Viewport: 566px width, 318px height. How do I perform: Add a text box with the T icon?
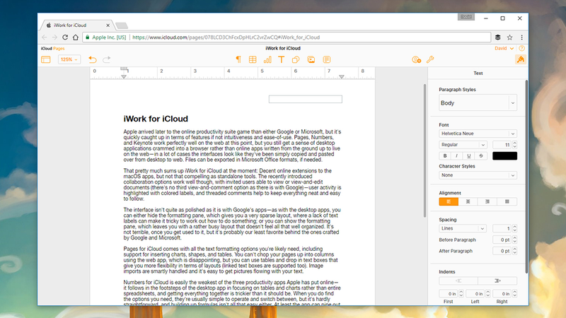(281, 59)
